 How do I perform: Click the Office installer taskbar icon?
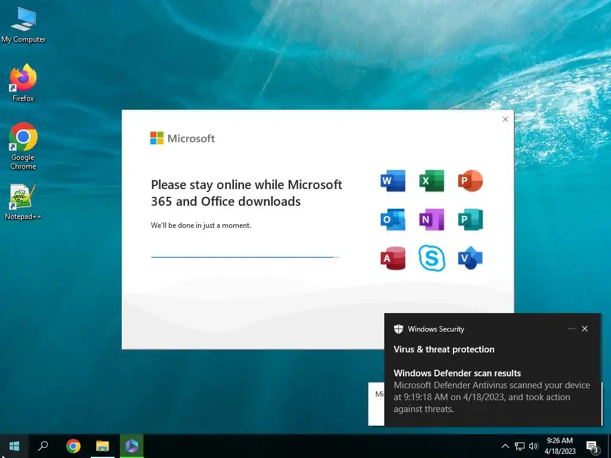click(132, 446)
